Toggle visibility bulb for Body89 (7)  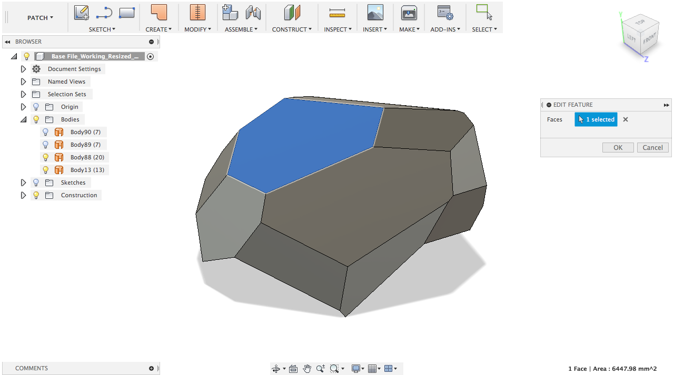tap(45, 145)
